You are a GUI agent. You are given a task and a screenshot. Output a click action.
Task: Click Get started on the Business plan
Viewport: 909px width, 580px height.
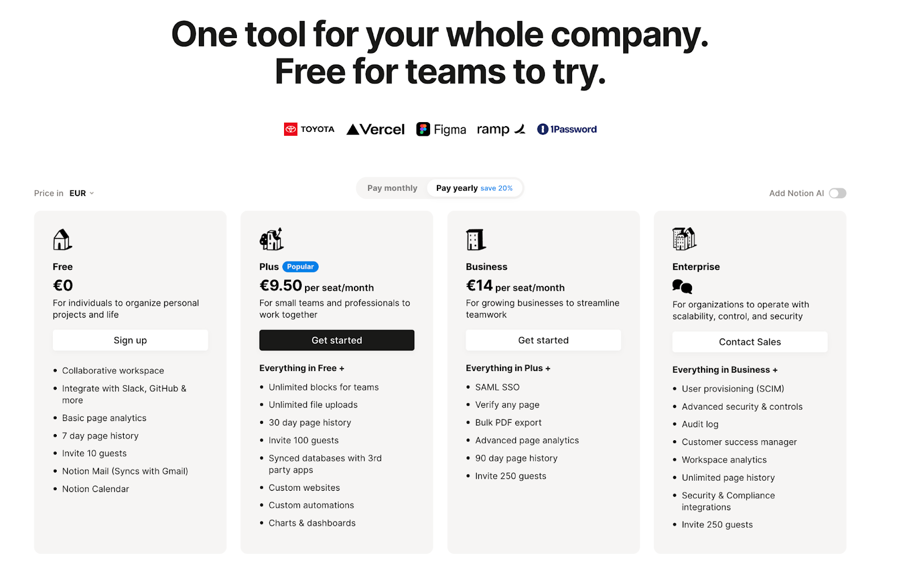click(x=543, y=340)
